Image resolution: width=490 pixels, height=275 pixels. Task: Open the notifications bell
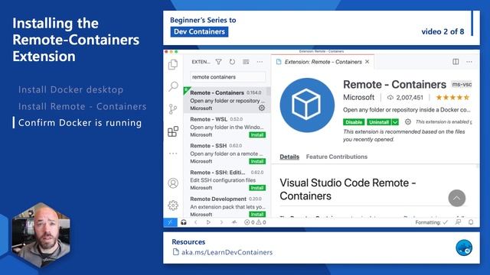click(471, 222)
